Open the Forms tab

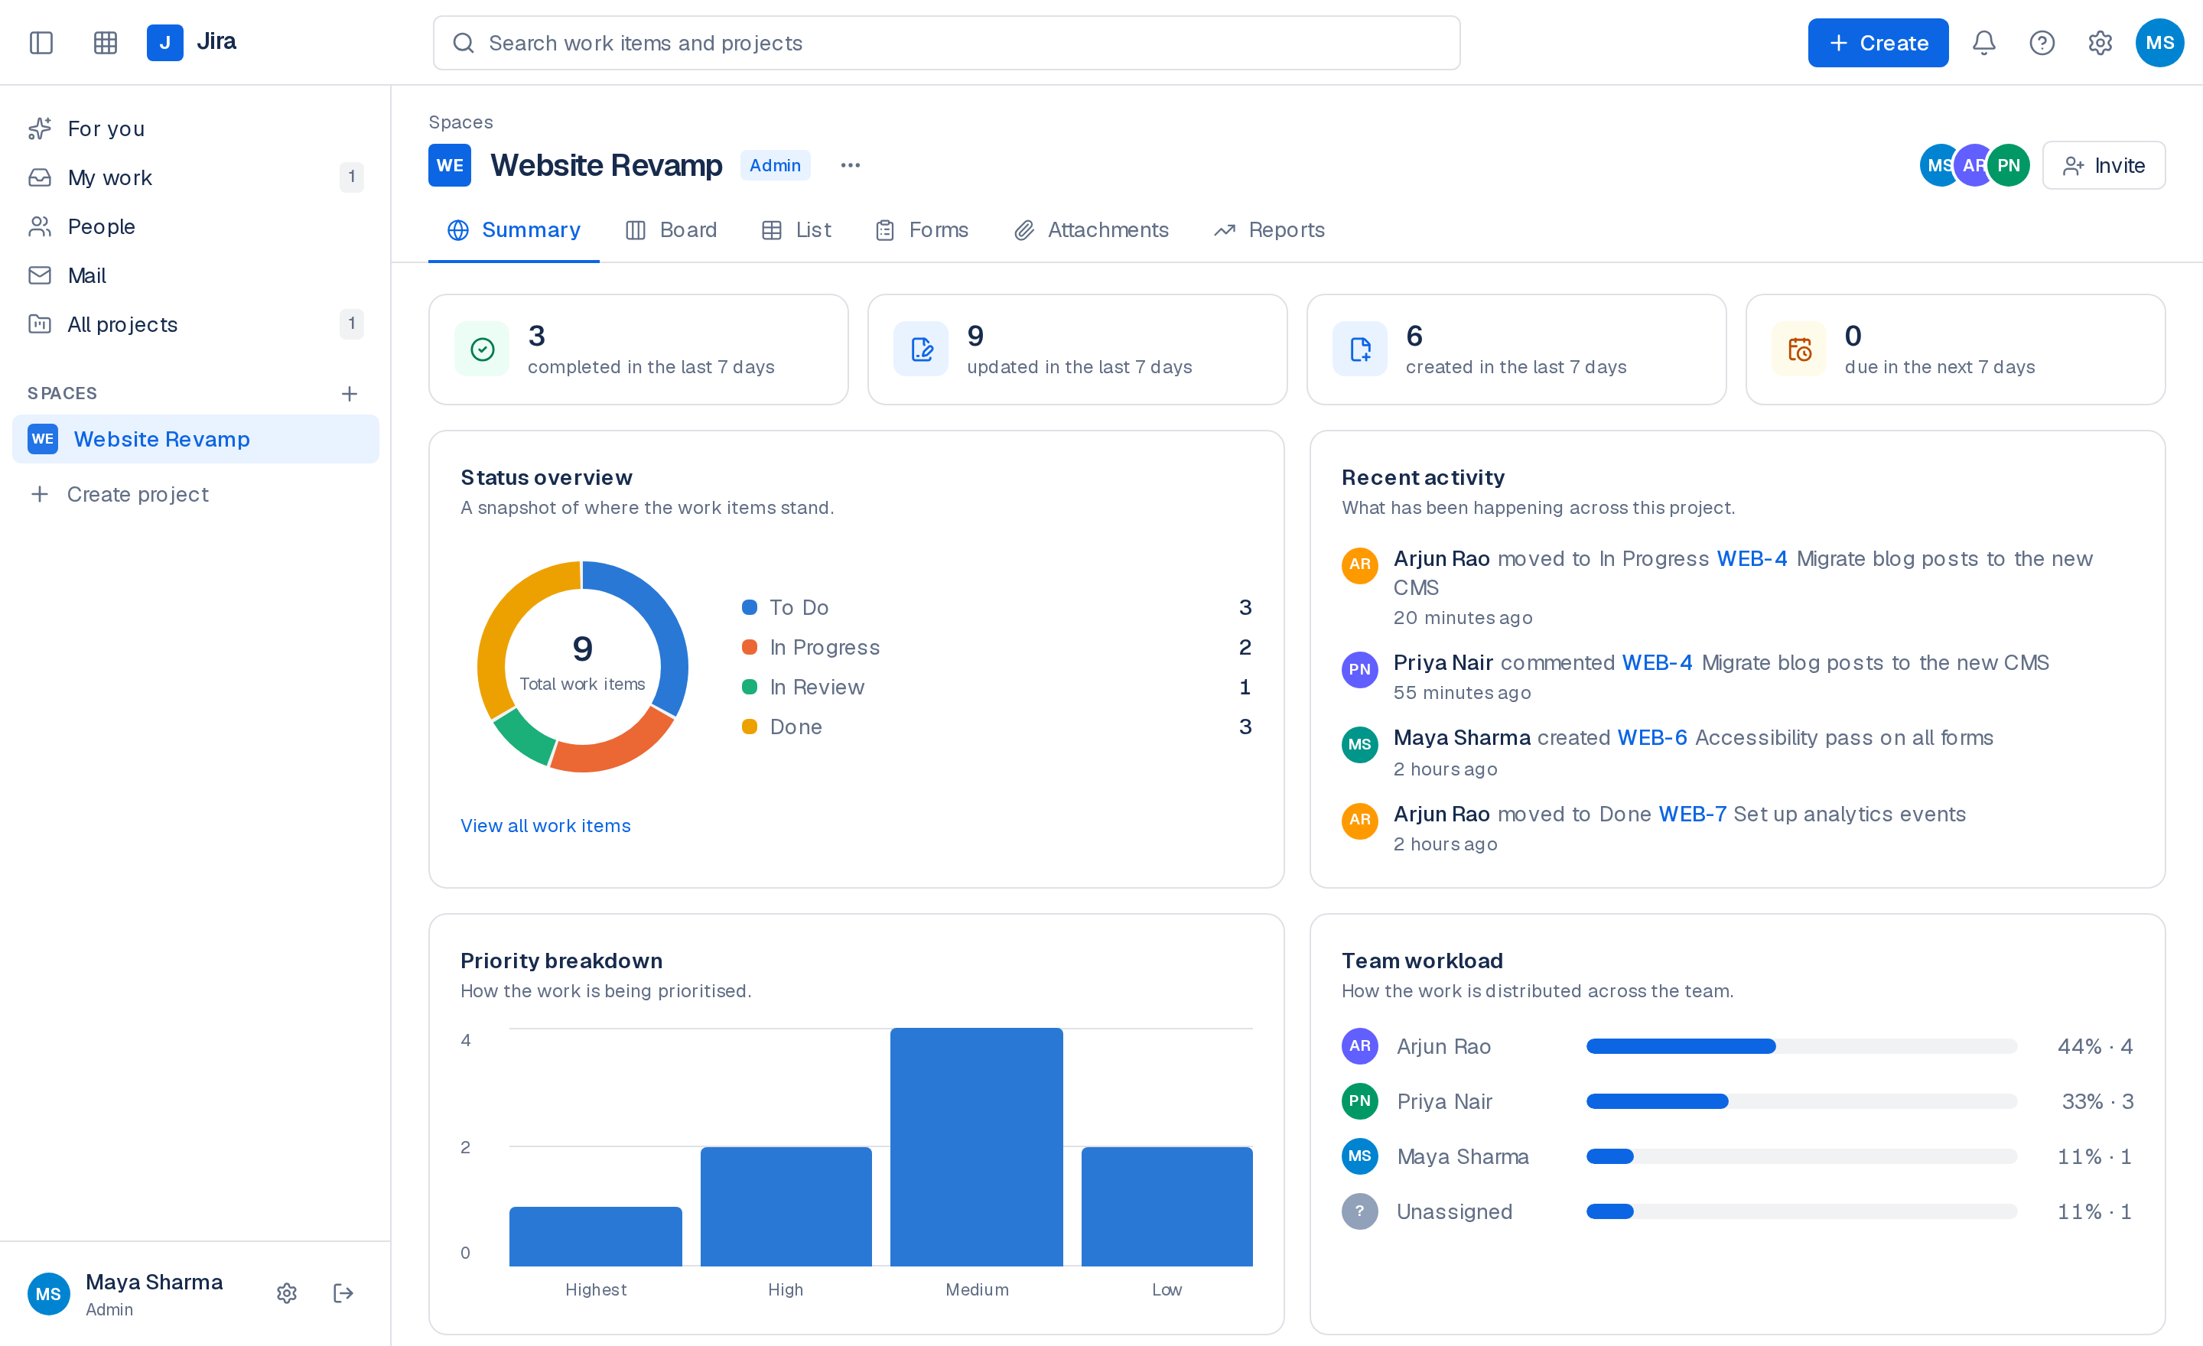click(x=922, y=231)
